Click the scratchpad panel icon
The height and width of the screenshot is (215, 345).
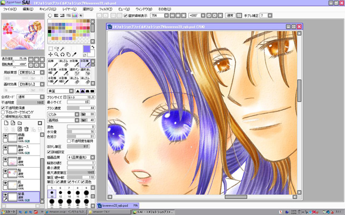(x=81, y=16)
